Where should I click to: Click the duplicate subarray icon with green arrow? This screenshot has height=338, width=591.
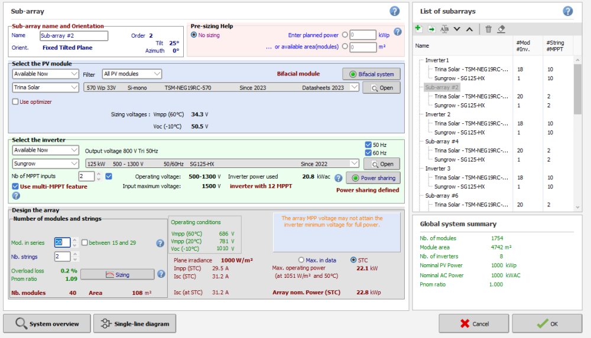point(431,28)
